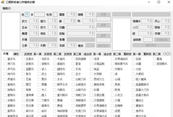Screen dimensions: 173x117
Task: Open the 兵種 dropdown
Action: pos(43,39)
